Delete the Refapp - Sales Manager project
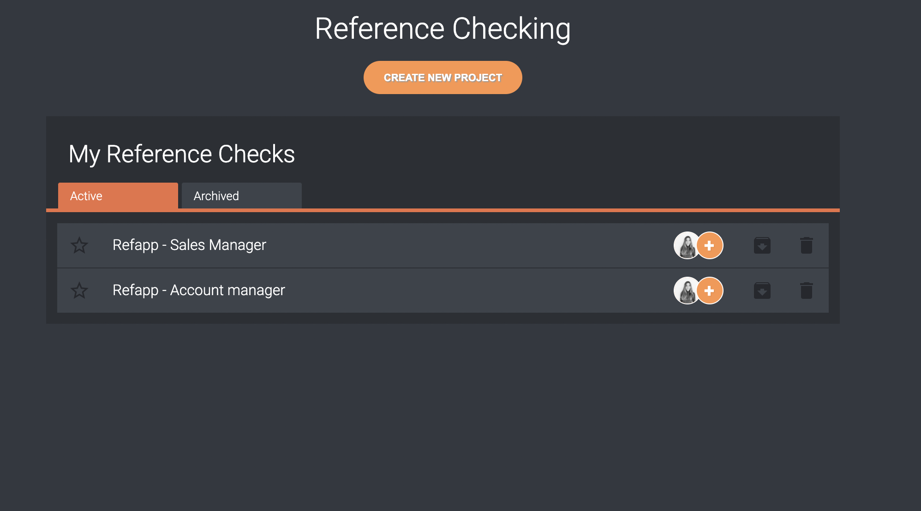 tap(807, 245)
